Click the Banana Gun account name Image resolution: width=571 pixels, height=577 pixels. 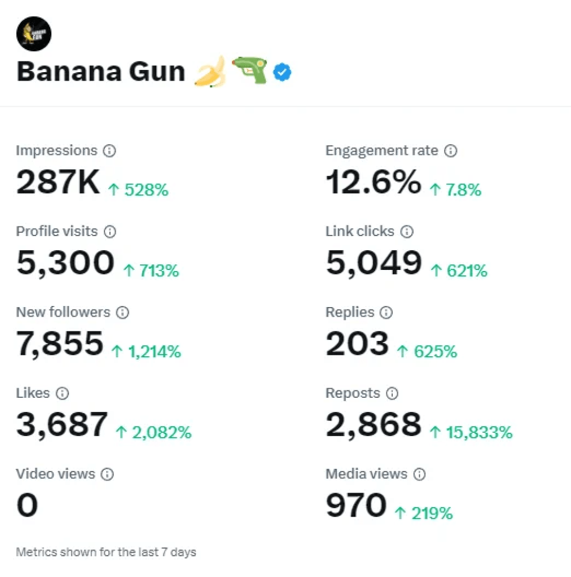pos(100,71)
